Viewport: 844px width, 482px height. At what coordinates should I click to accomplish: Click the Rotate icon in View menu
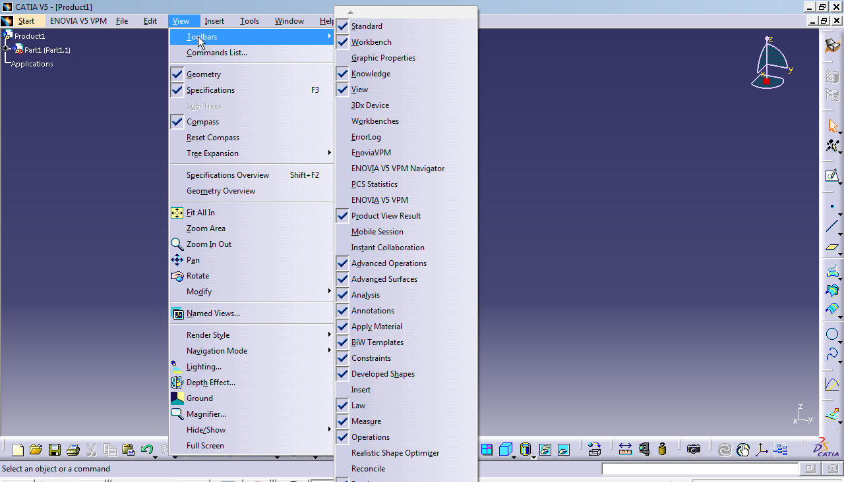177,276
